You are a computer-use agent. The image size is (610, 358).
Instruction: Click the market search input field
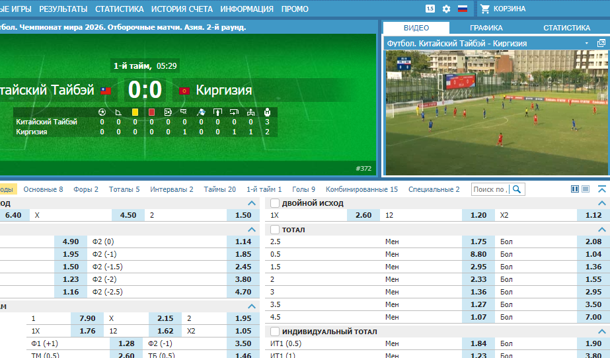(490, 189)
